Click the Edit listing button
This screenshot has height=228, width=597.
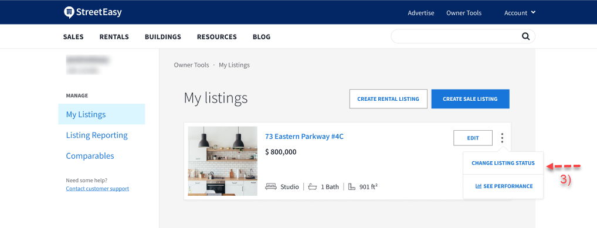coord(473,138)
